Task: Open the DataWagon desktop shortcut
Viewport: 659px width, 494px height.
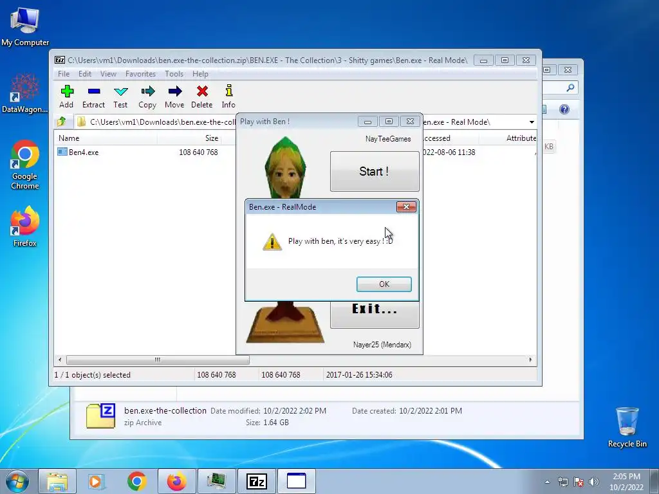Action: (x=25, y=93)
